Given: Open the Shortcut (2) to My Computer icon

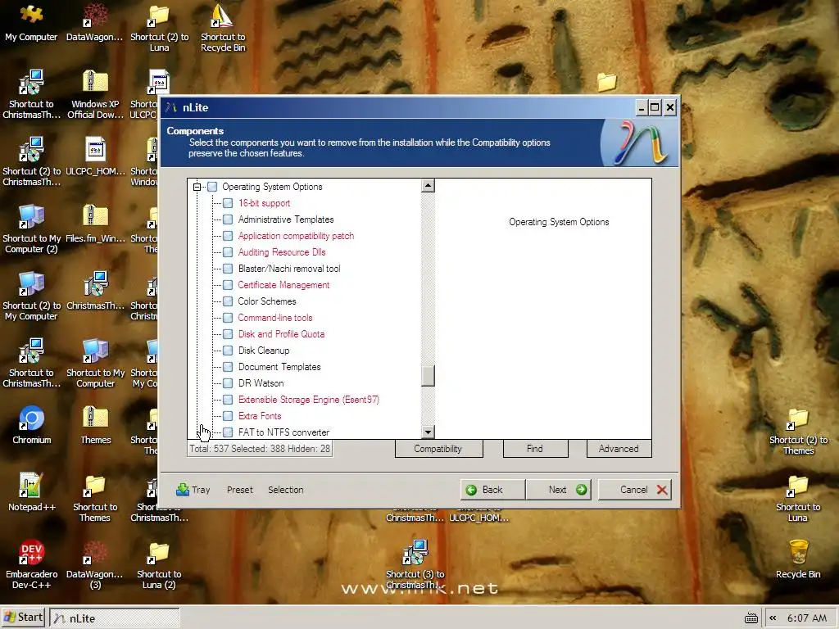Looking at the screenshot, I should click(x=32, y=296).
